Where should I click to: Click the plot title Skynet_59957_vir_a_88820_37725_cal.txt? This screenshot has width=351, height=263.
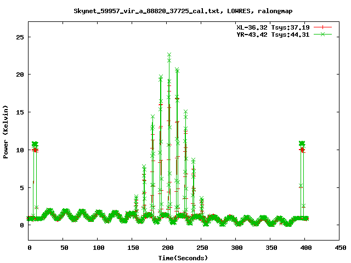coord(183,11)
